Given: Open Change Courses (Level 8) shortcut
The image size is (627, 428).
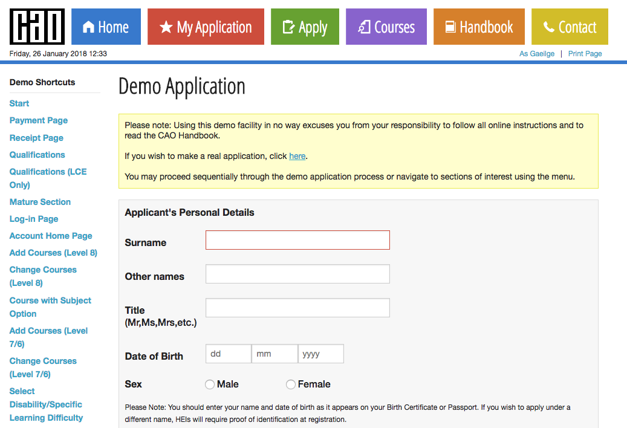Looking at the screenshot, I should click(x=43, y=276).
